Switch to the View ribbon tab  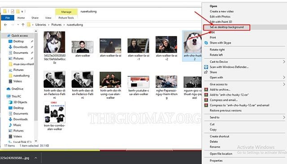(48, 18)
